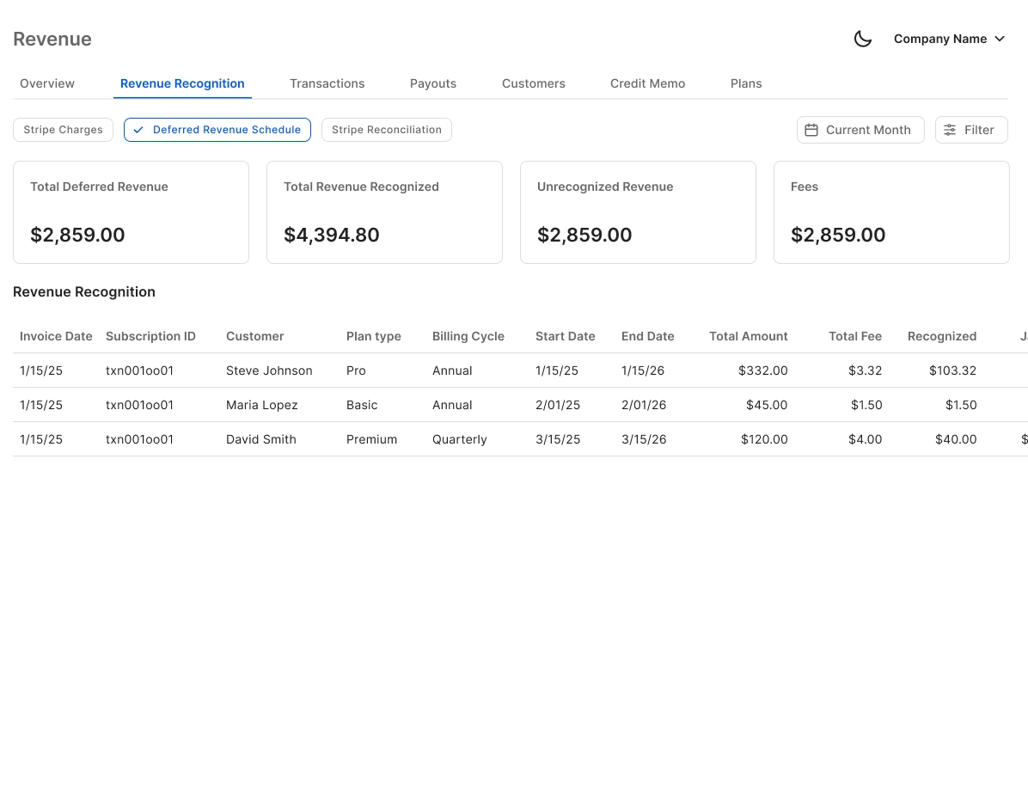Viewport: 1028px width, 790px height.
Task: Click the checkmark on Deferred Revenue Schedule
Action: (138, 131)
